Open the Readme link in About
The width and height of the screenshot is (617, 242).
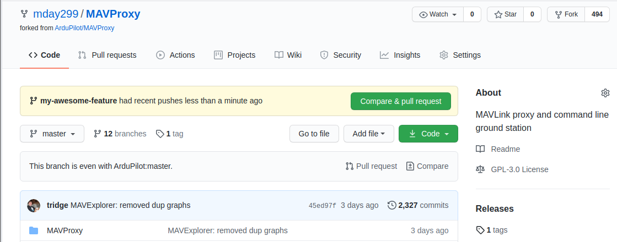tap(498, 149)
